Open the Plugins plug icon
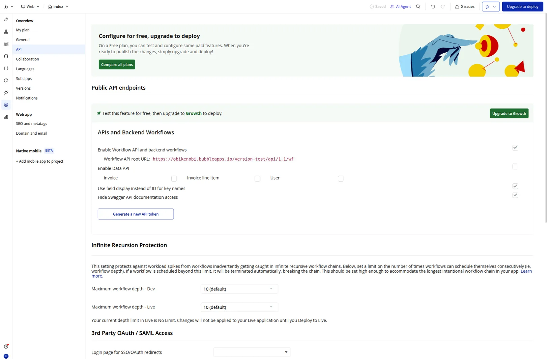 point(6,92)
